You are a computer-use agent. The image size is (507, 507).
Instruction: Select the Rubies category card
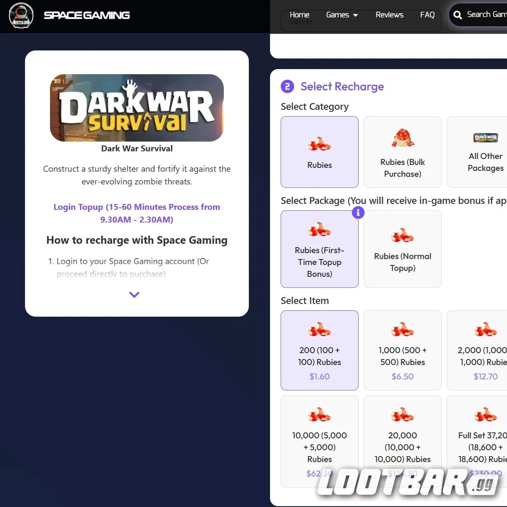[319, 152]
